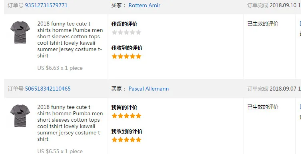Open product title of the $6.55 order
301x154 pixels.
[x=70, y=123]
